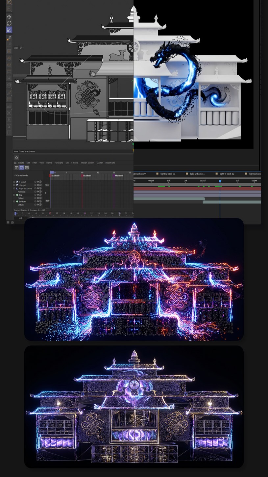Toggle checkbox on R target row
Viewport: 268px width, 477px height.
35,182
